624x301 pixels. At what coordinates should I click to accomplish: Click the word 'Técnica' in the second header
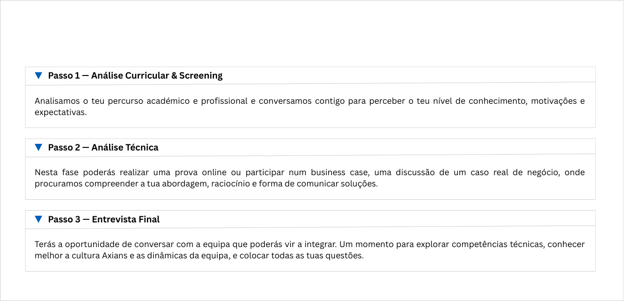tap(142, 147)
